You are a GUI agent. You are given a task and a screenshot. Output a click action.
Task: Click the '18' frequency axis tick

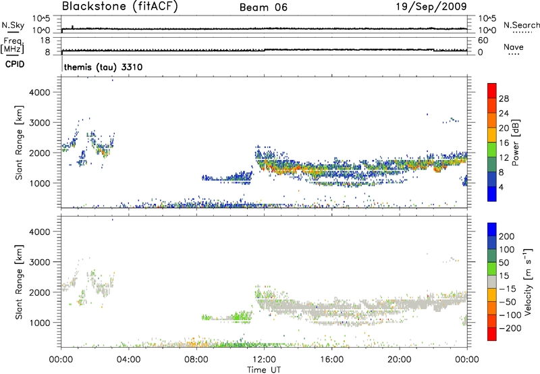pyautogui.click(x=45, y=41)
